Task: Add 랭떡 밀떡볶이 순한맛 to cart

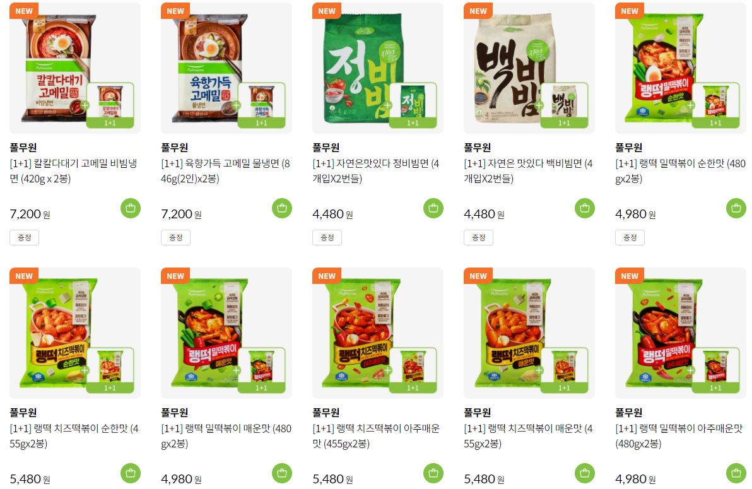Action: tap(736, 208)
